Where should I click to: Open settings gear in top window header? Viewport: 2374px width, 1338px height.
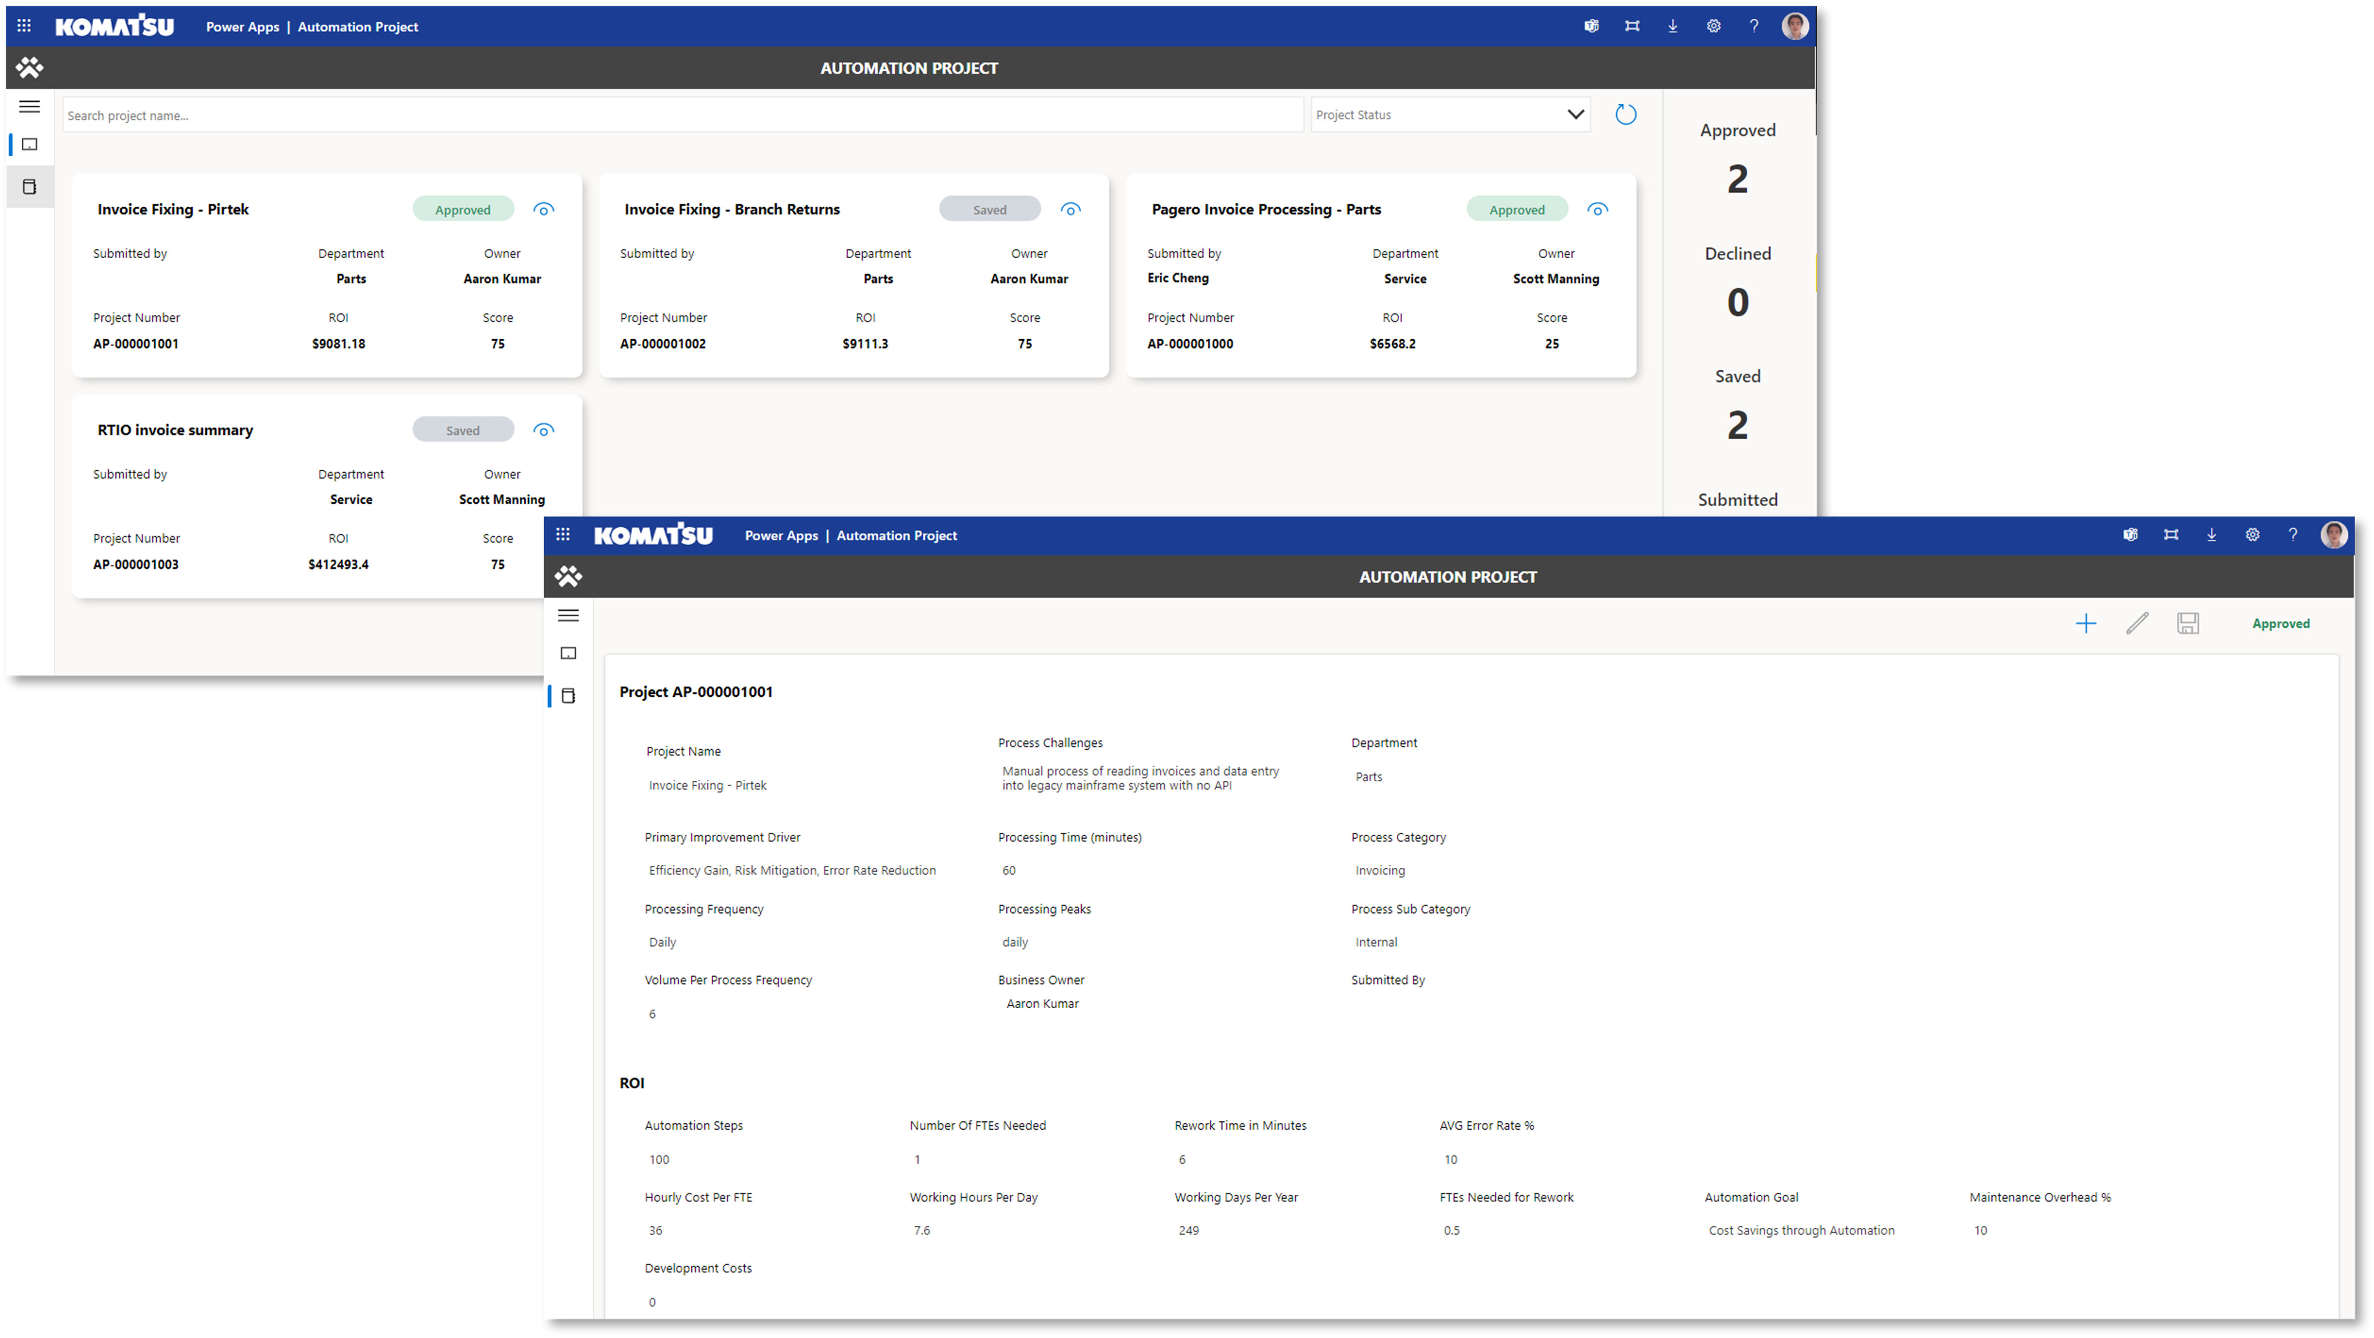(1713, 26)
